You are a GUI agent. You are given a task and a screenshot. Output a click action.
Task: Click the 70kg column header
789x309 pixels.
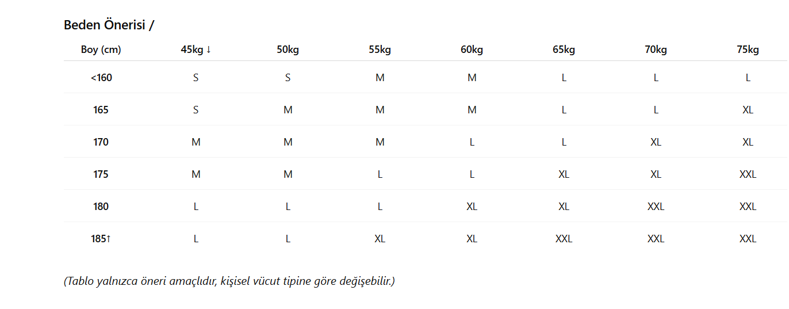tap(656, 49)
